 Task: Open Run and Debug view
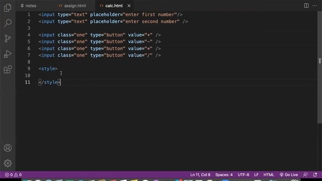coord(8,54)
